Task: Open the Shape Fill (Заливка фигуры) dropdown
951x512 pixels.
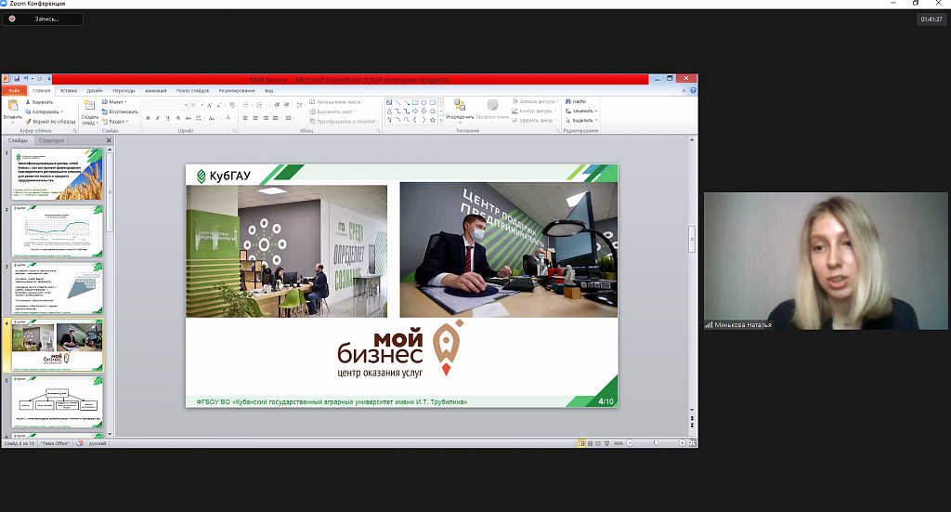Action: click(x=536, y=102)
